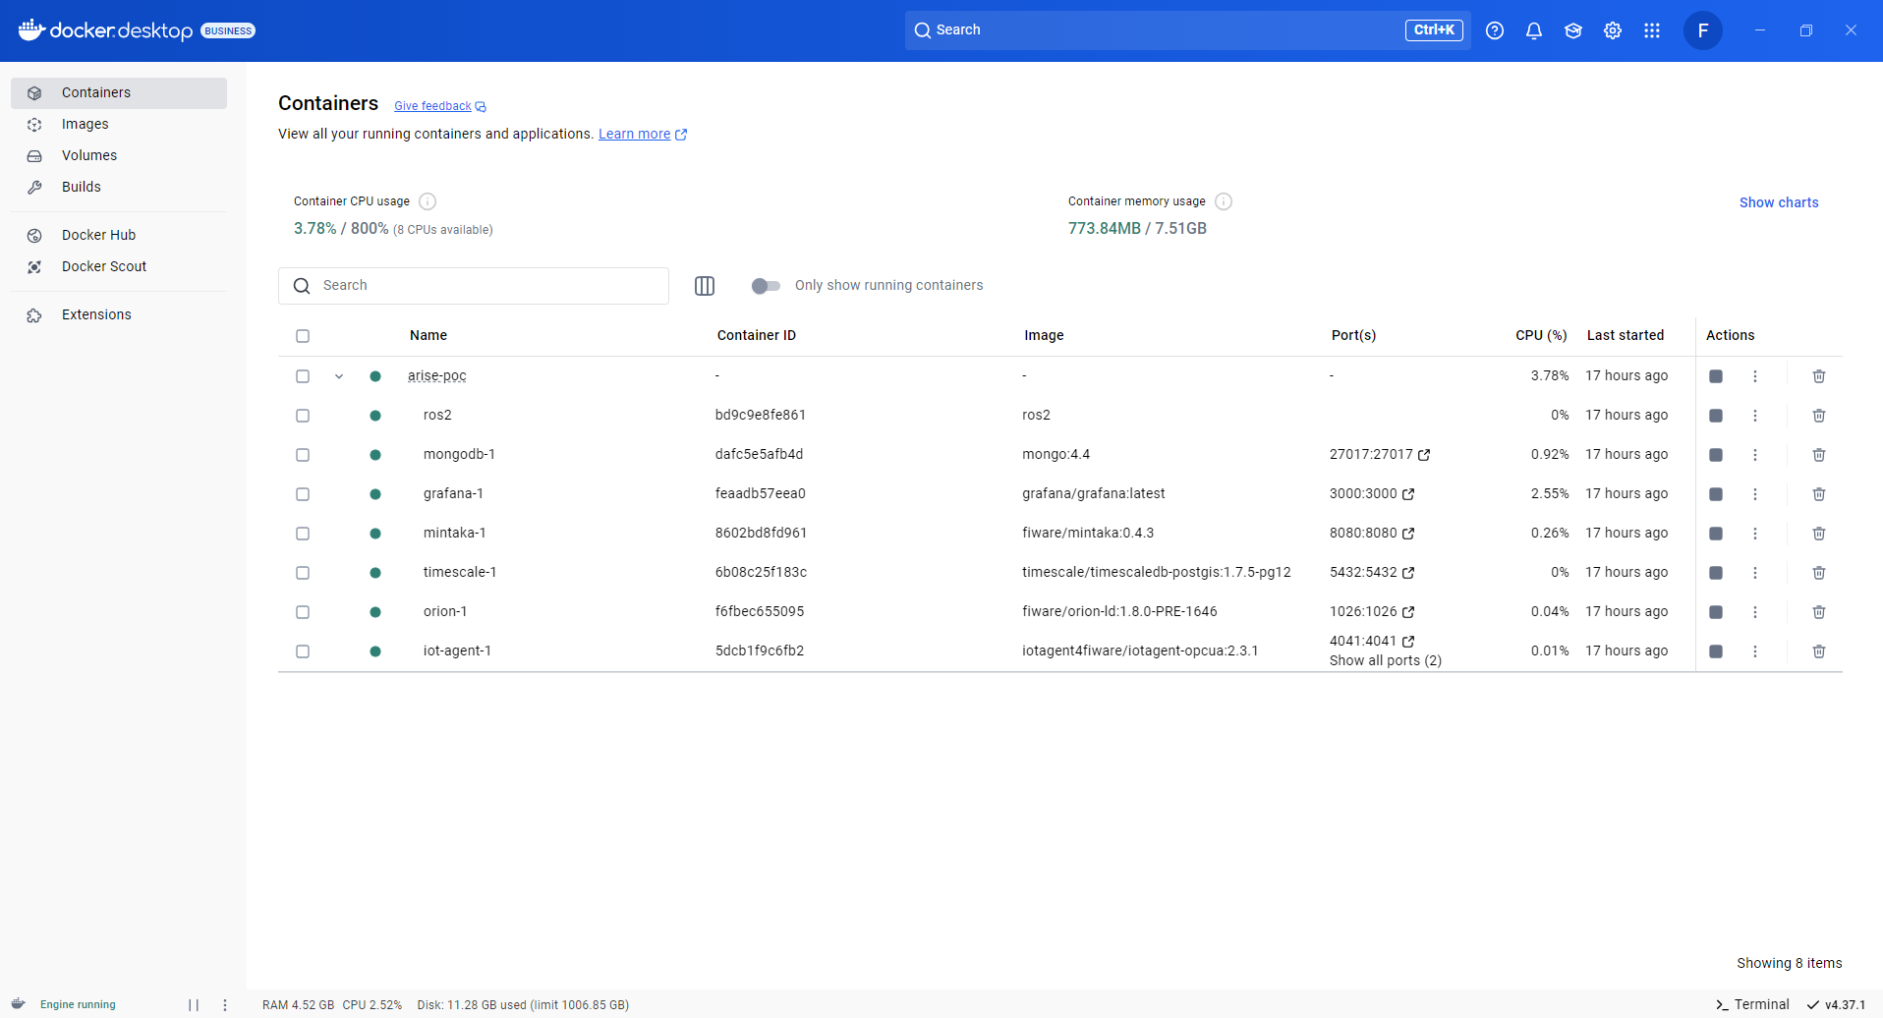This screenshot has width=1883, height=1018.
Task: Open the column customization icon
Action: point(705,286)
